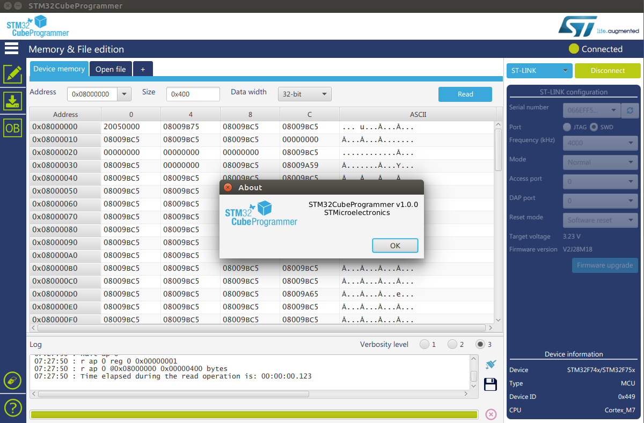Click the STM32CubeProgrammer logo in header
Screen dimensions: 644x423
pyautogui.click(x=37, y=26)
